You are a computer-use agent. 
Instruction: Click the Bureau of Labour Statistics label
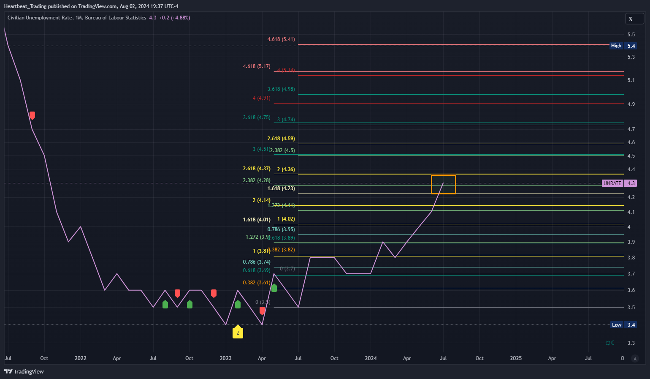click(x=116, y=18)
